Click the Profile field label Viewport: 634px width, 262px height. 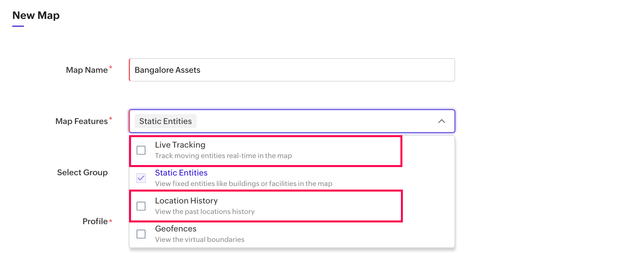coord(95,221)
